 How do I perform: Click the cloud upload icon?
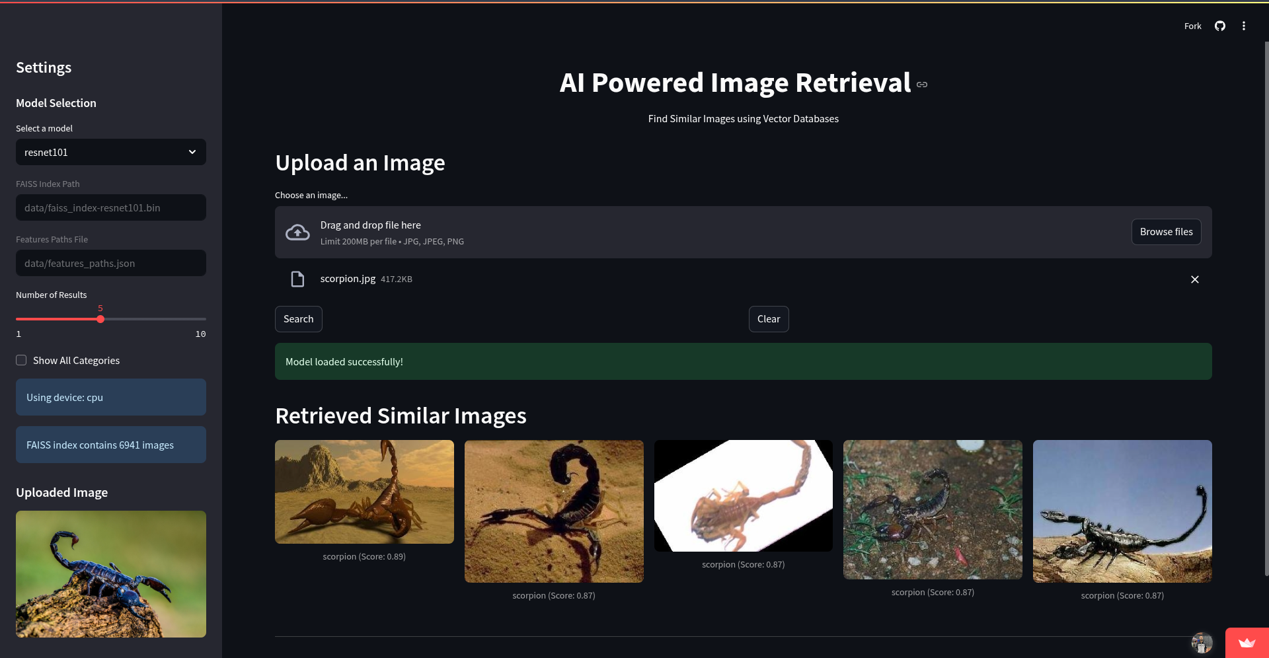tap(297, 232)
